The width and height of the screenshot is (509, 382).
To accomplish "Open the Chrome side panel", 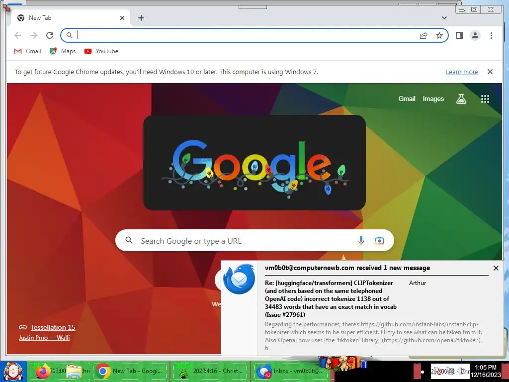I will pyautogui.click(x=459, y=35).
